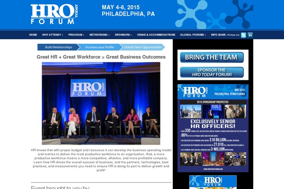The image size is (284, 189).
Task: Expand the Info Bank menu
Action: (219, 34)
